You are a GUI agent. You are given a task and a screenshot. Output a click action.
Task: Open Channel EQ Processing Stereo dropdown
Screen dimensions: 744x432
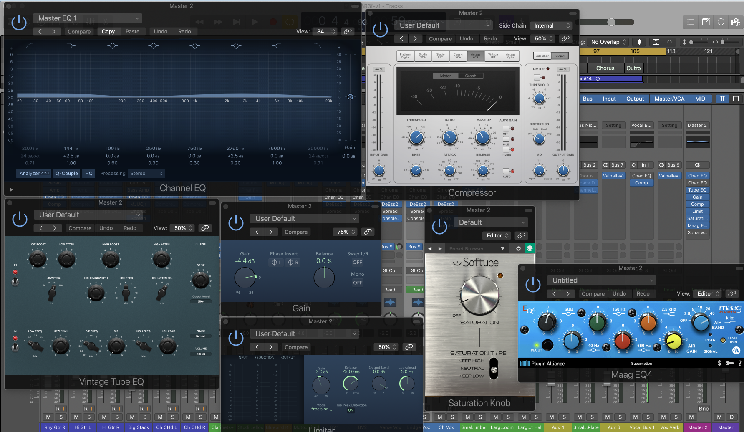click(x=146, y=173)
